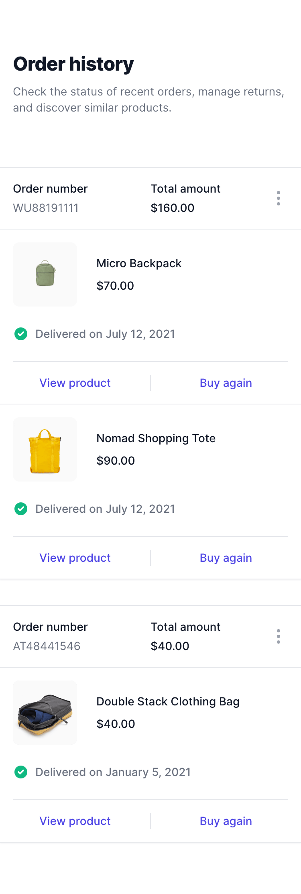Buy the Micro Backpack again

(x=226, y=383)
